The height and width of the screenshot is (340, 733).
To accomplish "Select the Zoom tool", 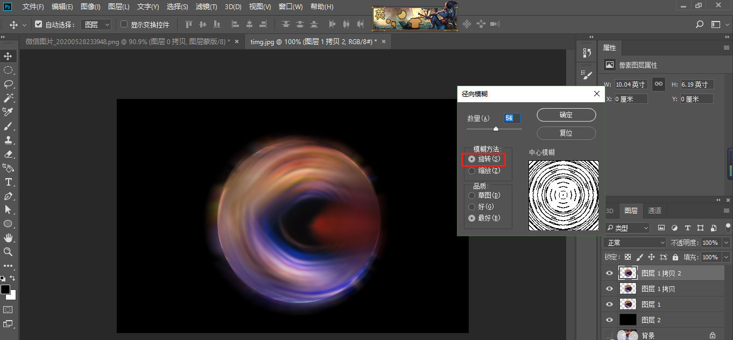I will [9, 252].
